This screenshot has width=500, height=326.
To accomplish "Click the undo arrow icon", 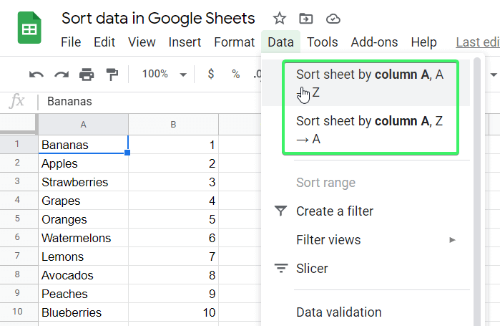I will pos(36,75).
